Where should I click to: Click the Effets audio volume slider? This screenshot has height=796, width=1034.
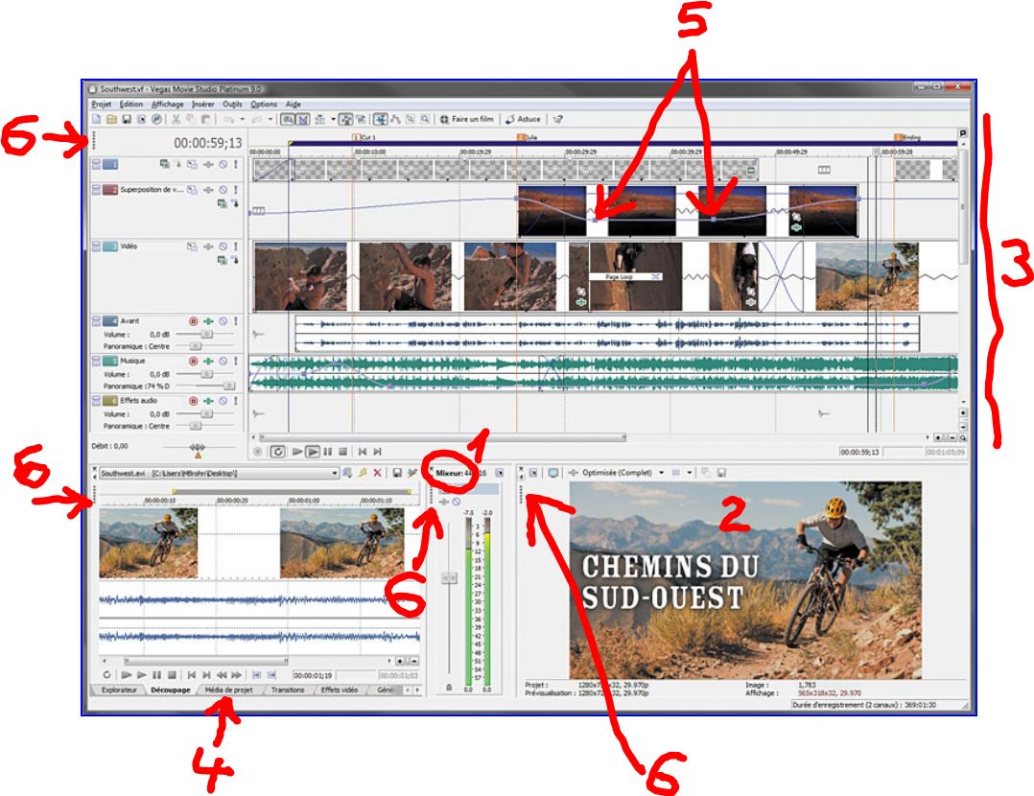click(x=206, y=414)
